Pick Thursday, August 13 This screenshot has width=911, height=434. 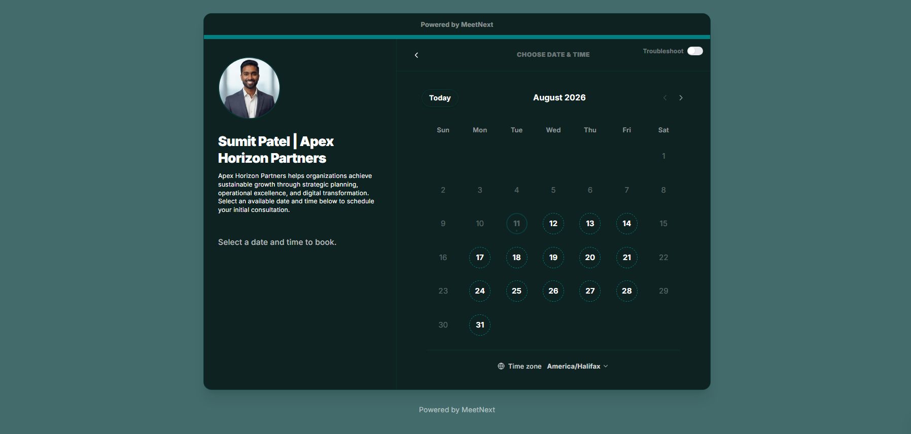pos(590,224)
